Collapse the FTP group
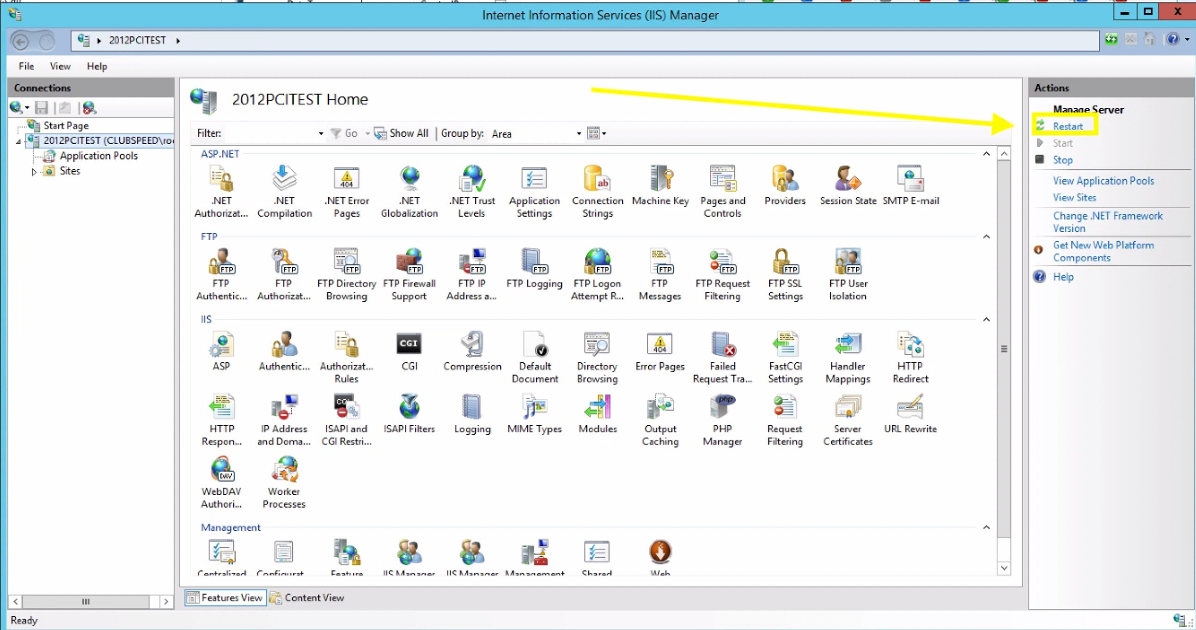Screen dimensions: 1196x630 pyautogui.click(x=987, y=236)
